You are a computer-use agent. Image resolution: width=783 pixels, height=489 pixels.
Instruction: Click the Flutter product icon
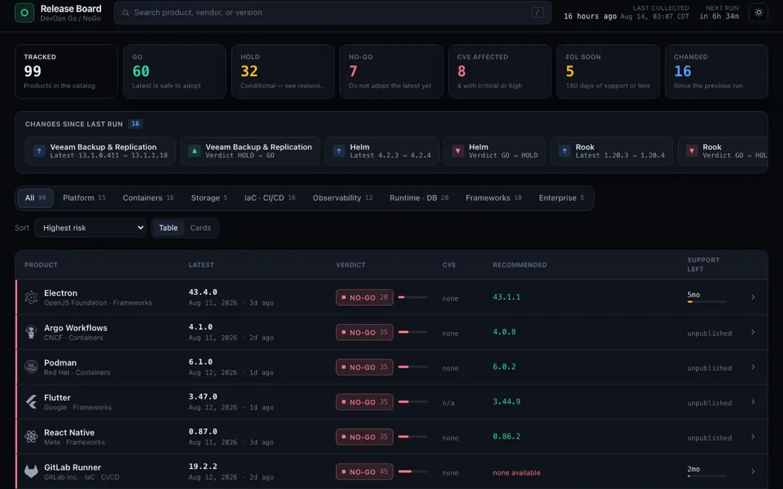(x=31, y=402)
